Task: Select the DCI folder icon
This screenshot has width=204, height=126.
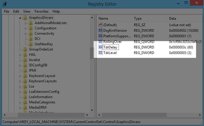Action: click(31, 39)
